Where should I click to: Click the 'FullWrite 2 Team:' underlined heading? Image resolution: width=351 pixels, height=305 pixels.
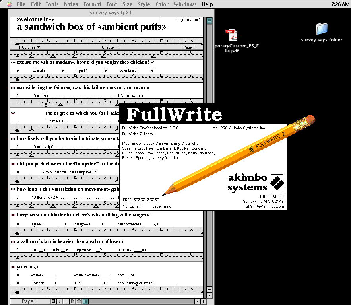tap(138, 134)
